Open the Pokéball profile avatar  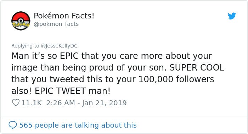point(21,21)
